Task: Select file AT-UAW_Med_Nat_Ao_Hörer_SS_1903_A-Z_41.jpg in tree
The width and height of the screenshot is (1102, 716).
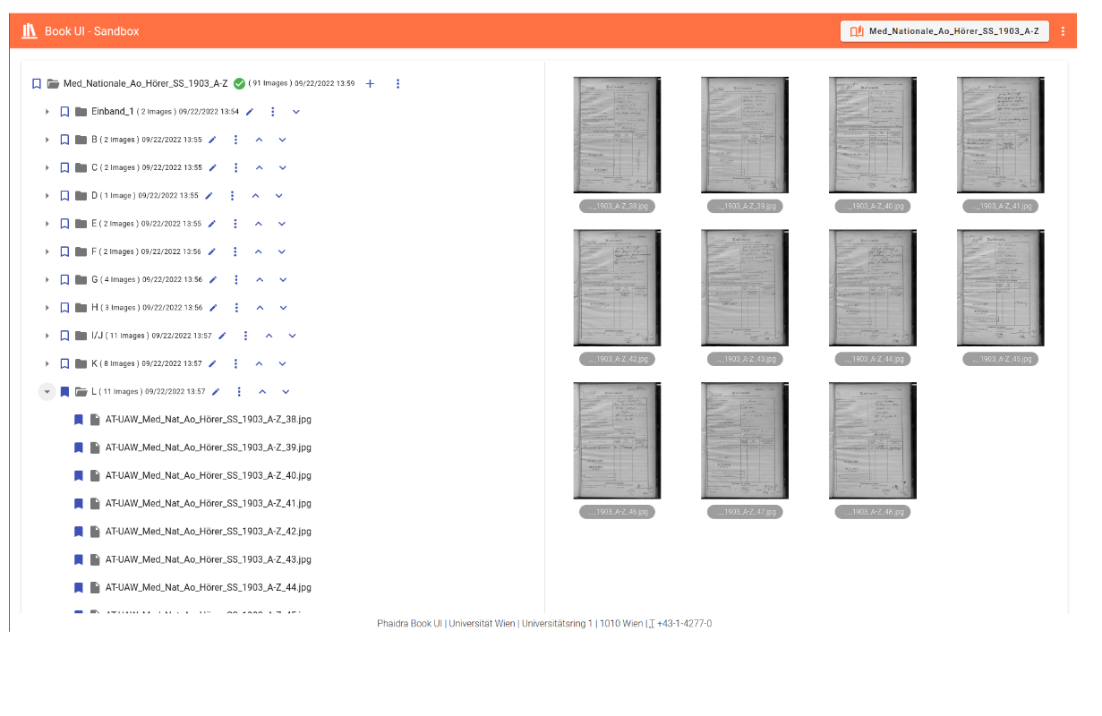Action: point(208,504)
